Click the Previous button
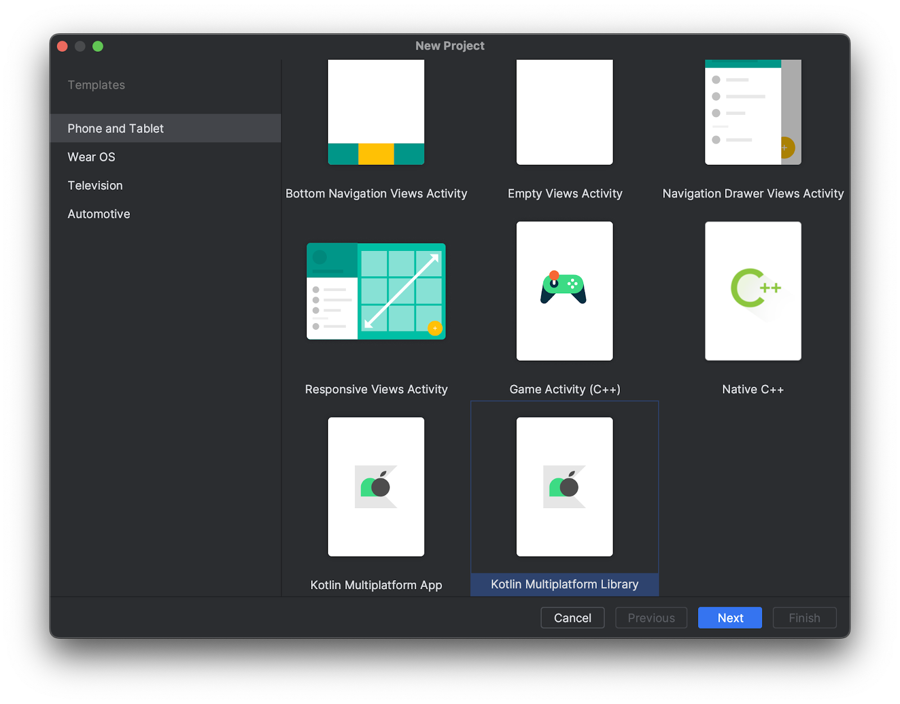Viewport: 900px width, 704px height. pos(651,617)
